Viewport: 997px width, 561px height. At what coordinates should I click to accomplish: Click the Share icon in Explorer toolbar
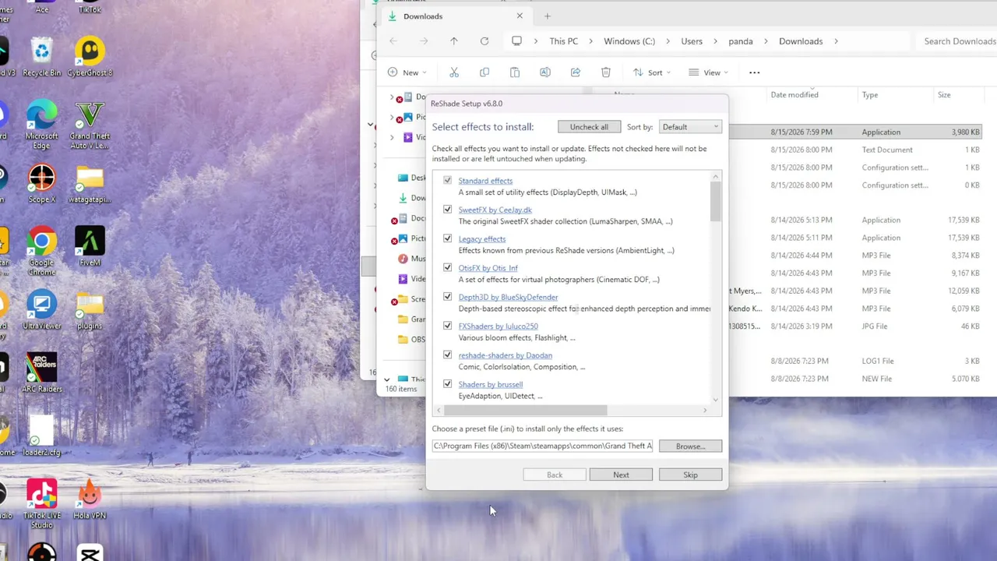coord(576,72)
